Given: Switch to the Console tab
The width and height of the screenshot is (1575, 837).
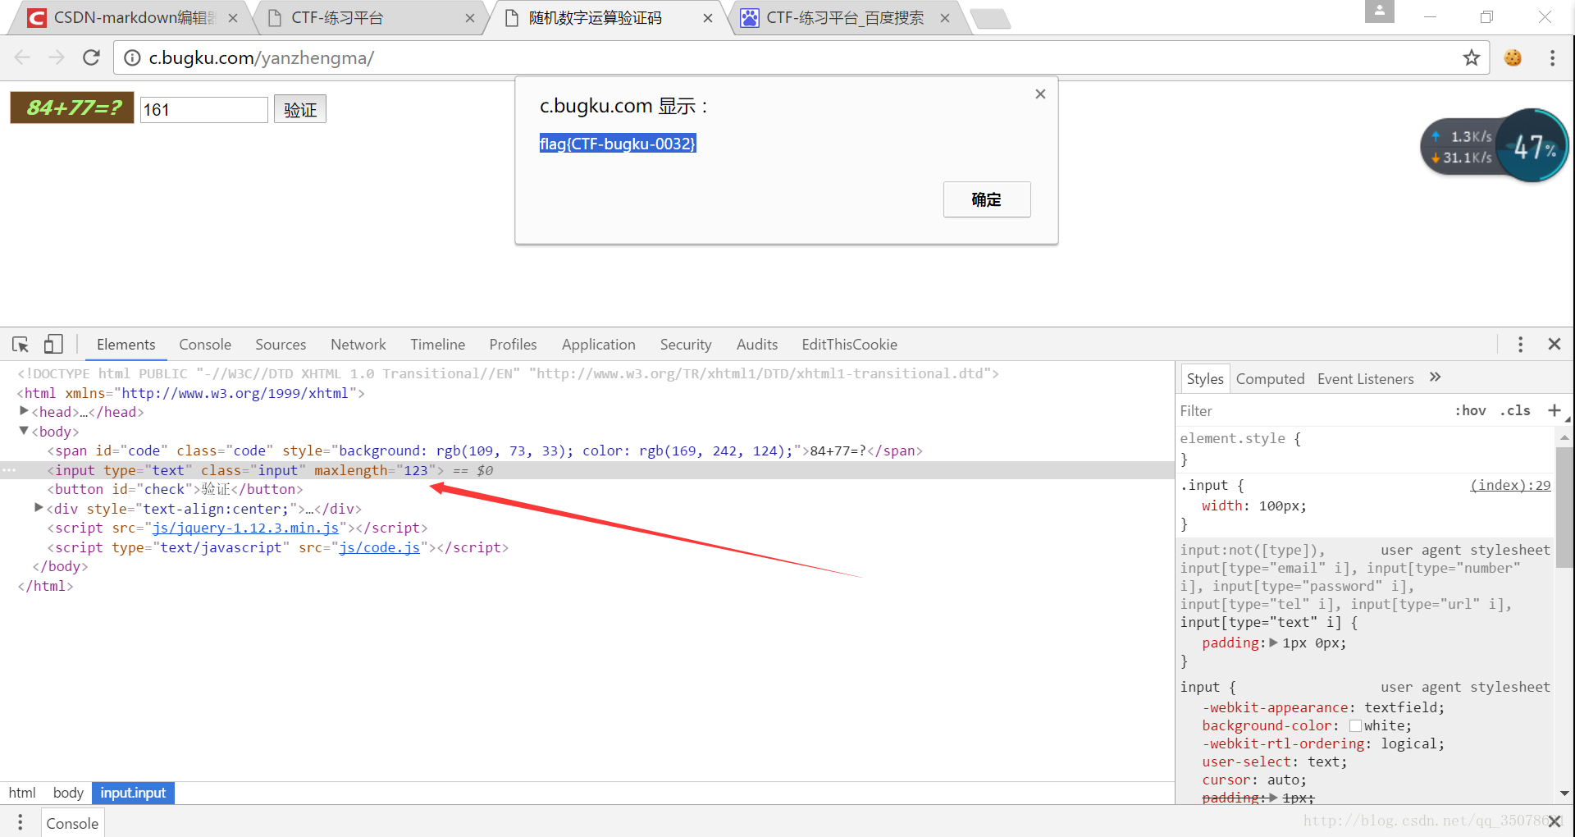Looking at the screenshot, I should (x=205, y=345).
